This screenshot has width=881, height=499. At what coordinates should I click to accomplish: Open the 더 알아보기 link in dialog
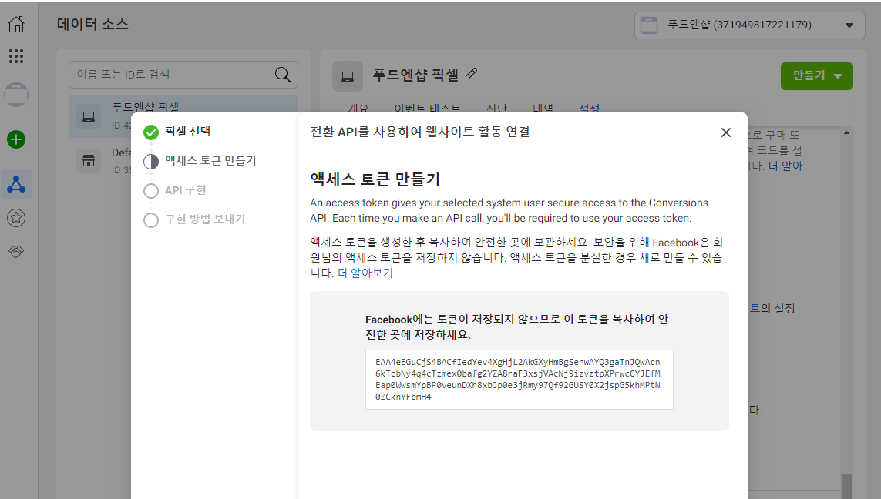(365, 273)
